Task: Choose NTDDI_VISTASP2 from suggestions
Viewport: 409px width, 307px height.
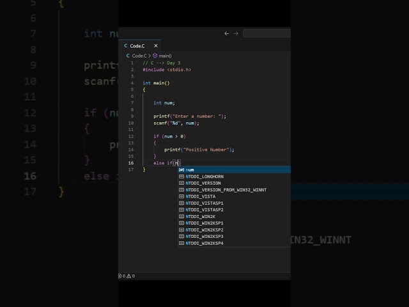Action: pyautogui.click(x=235, y=210)
